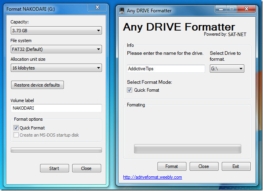Open the Capacity dropdown showing 3.73 GB
Screen dimensions: 263x191
pos(56,31)
